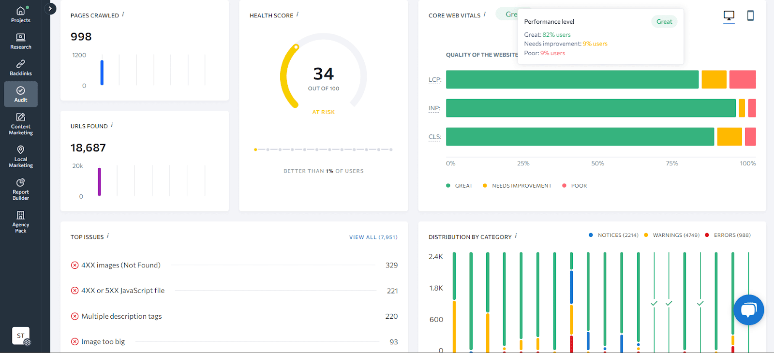Show info for Health Score
Viewport: 774px width, 353px height.
pyautogui.click(x=298, y=15)
